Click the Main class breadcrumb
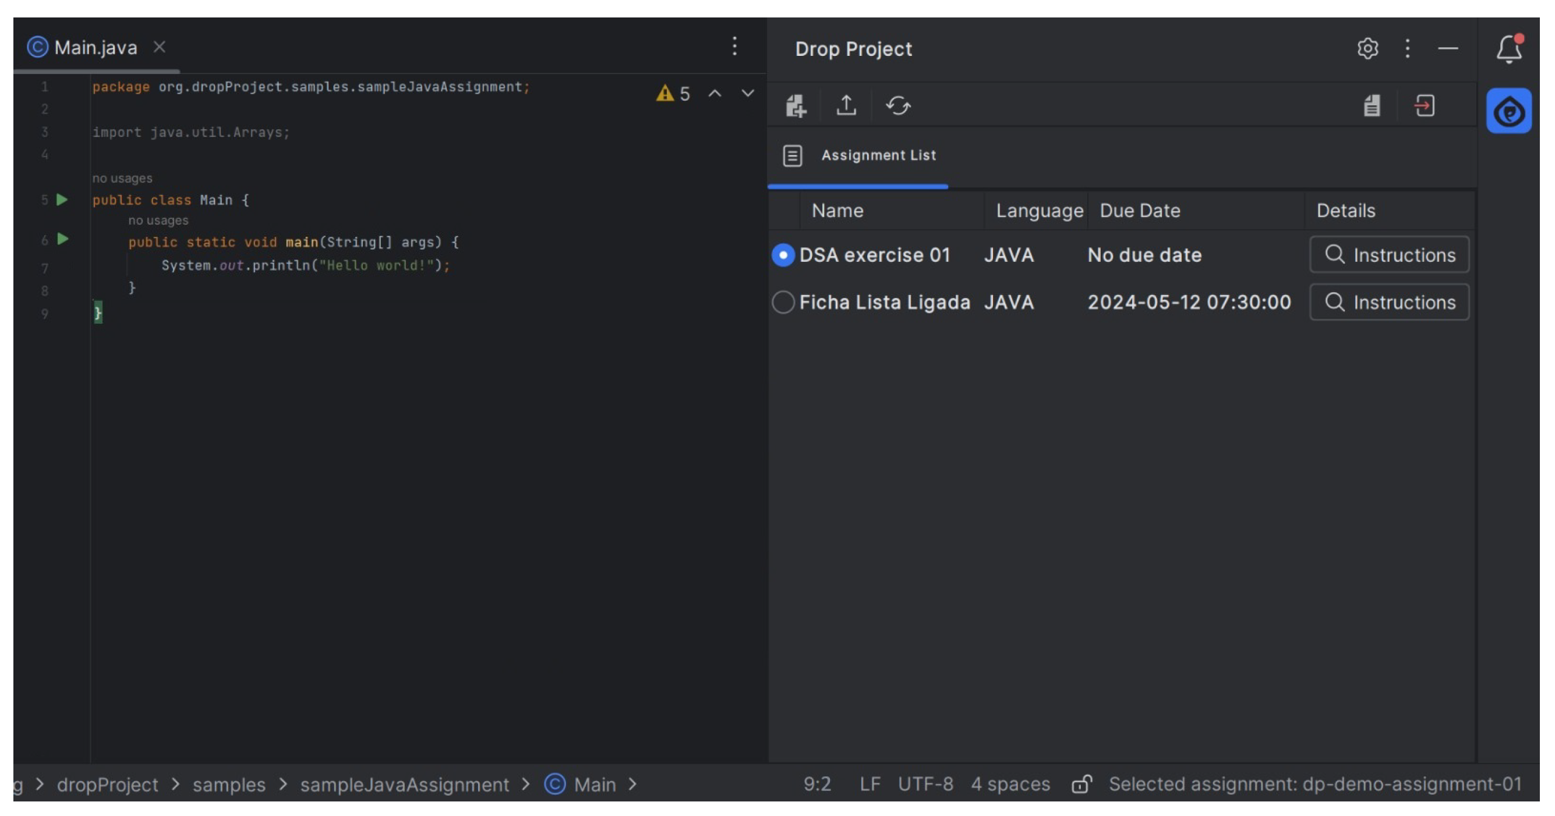The height and width of the screenshot is (816, 1555). 580,785
